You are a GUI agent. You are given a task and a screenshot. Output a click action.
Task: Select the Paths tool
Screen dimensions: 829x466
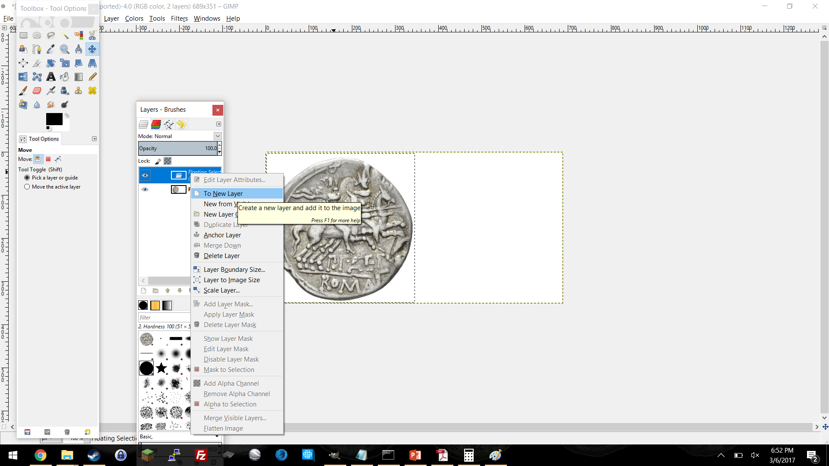tap(37, 49)
